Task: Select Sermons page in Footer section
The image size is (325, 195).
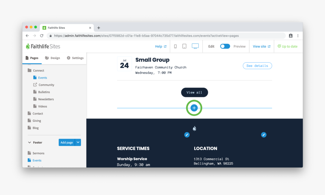Action: (x=38, y=153)
